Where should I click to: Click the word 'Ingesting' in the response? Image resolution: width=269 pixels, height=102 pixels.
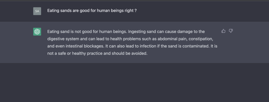[136, 32]
